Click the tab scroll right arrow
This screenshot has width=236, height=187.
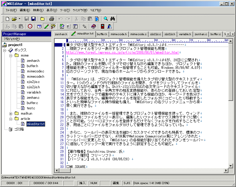232,34
